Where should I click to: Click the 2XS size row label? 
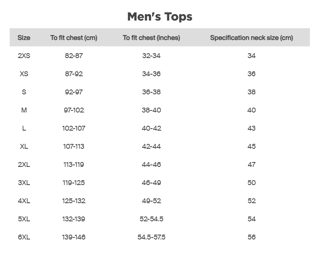pos(24,56)
